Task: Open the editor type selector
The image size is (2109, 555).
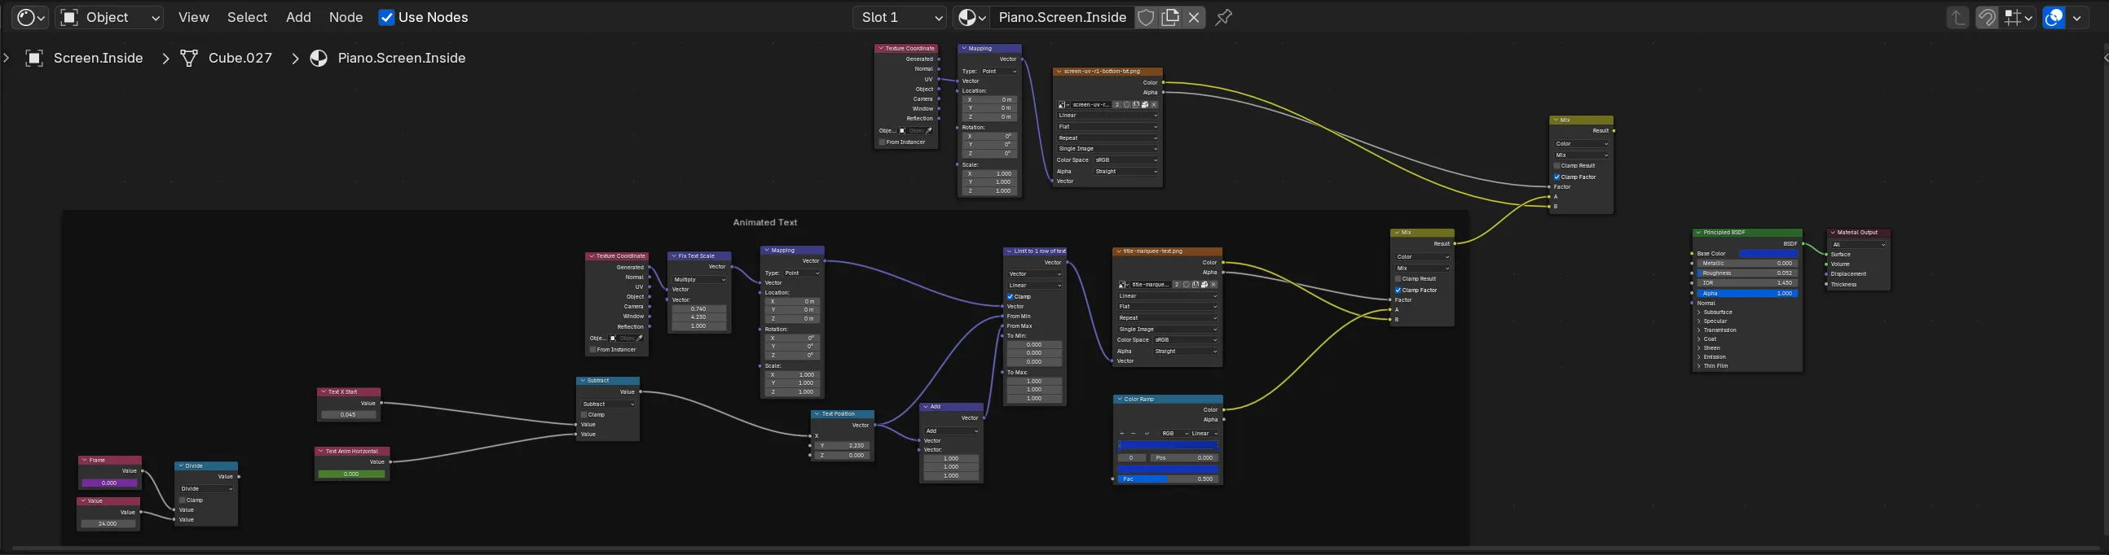Action: click(31, 17)
